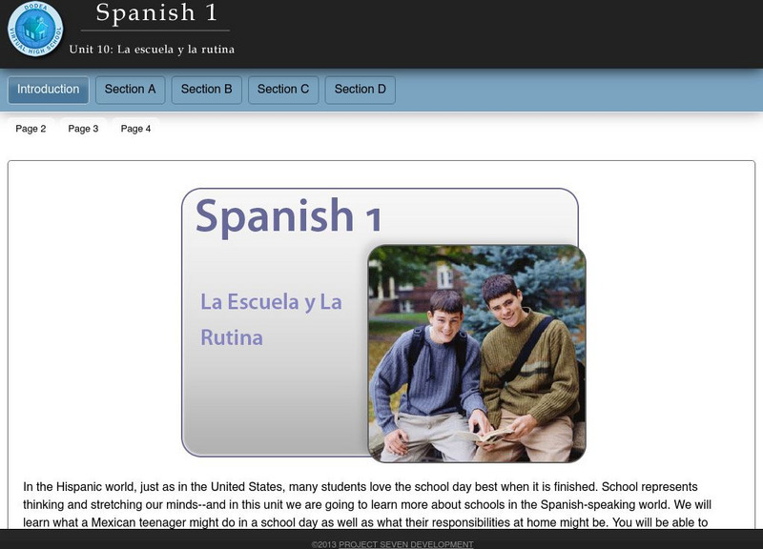Jump to Page 2
Viewport: 763px width, 549px height.
[x=31, y=129]
